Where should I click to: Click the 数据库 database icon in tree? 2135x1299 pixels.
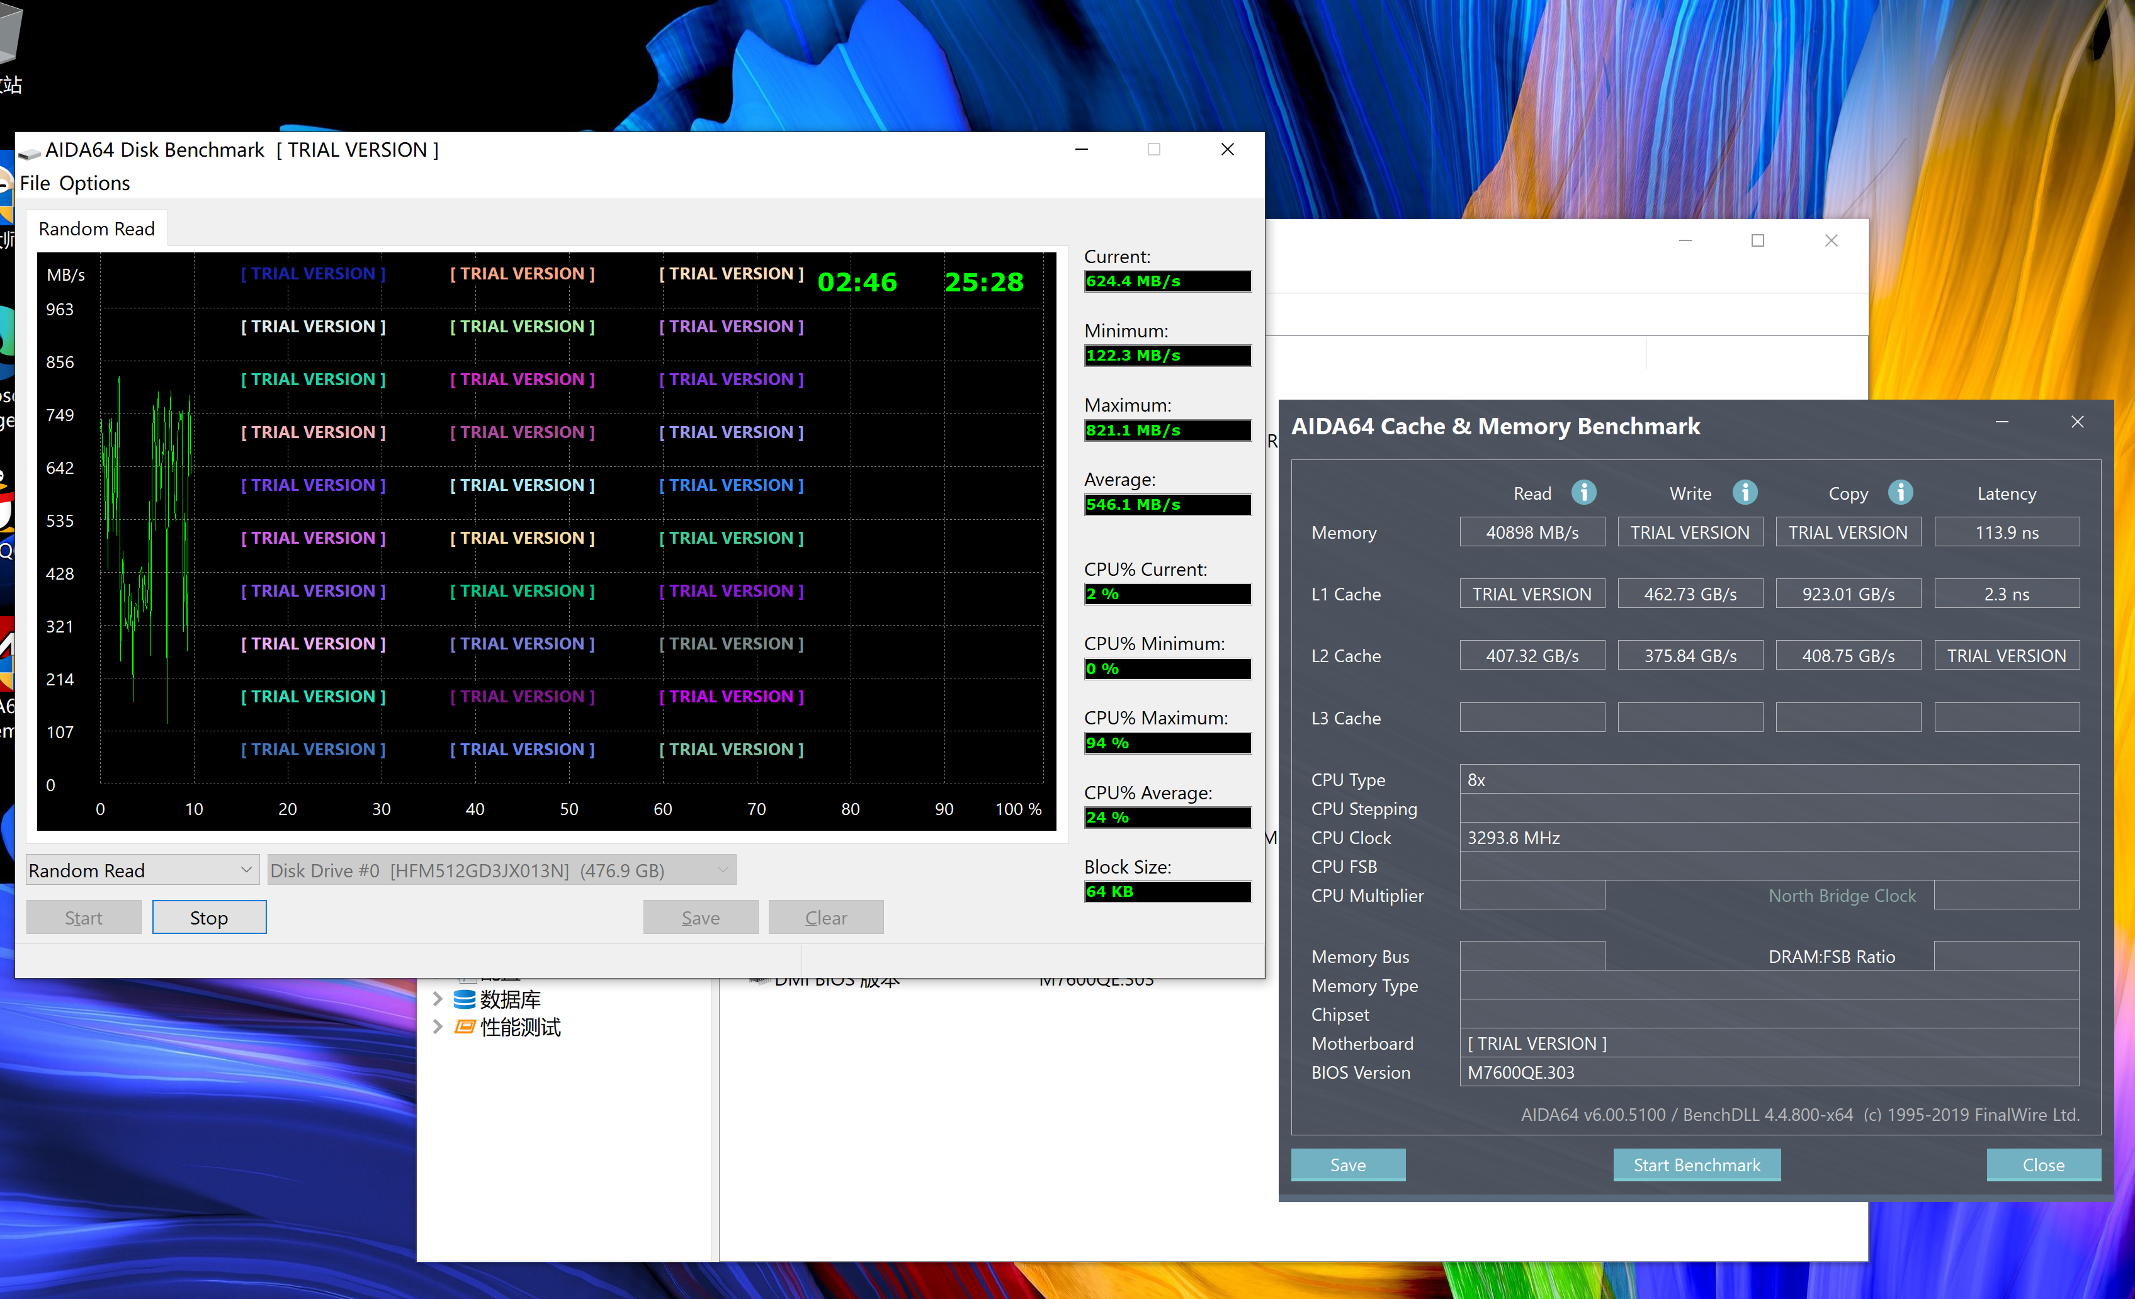[465, 999]
